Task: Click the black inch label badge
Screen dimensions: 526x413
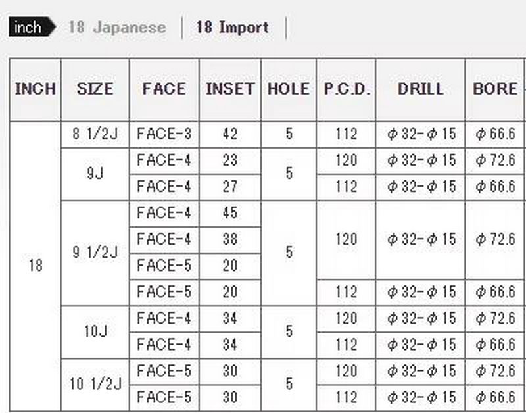Action: (27, 28)
